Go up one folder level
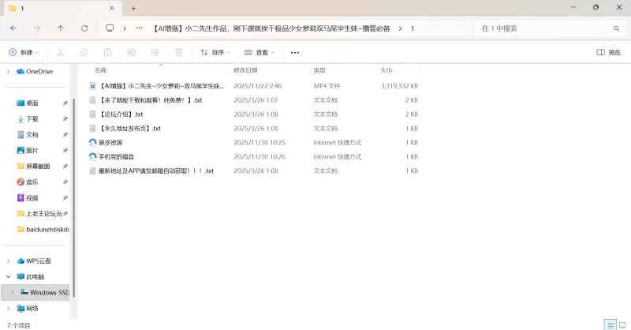 coord(61,28)
